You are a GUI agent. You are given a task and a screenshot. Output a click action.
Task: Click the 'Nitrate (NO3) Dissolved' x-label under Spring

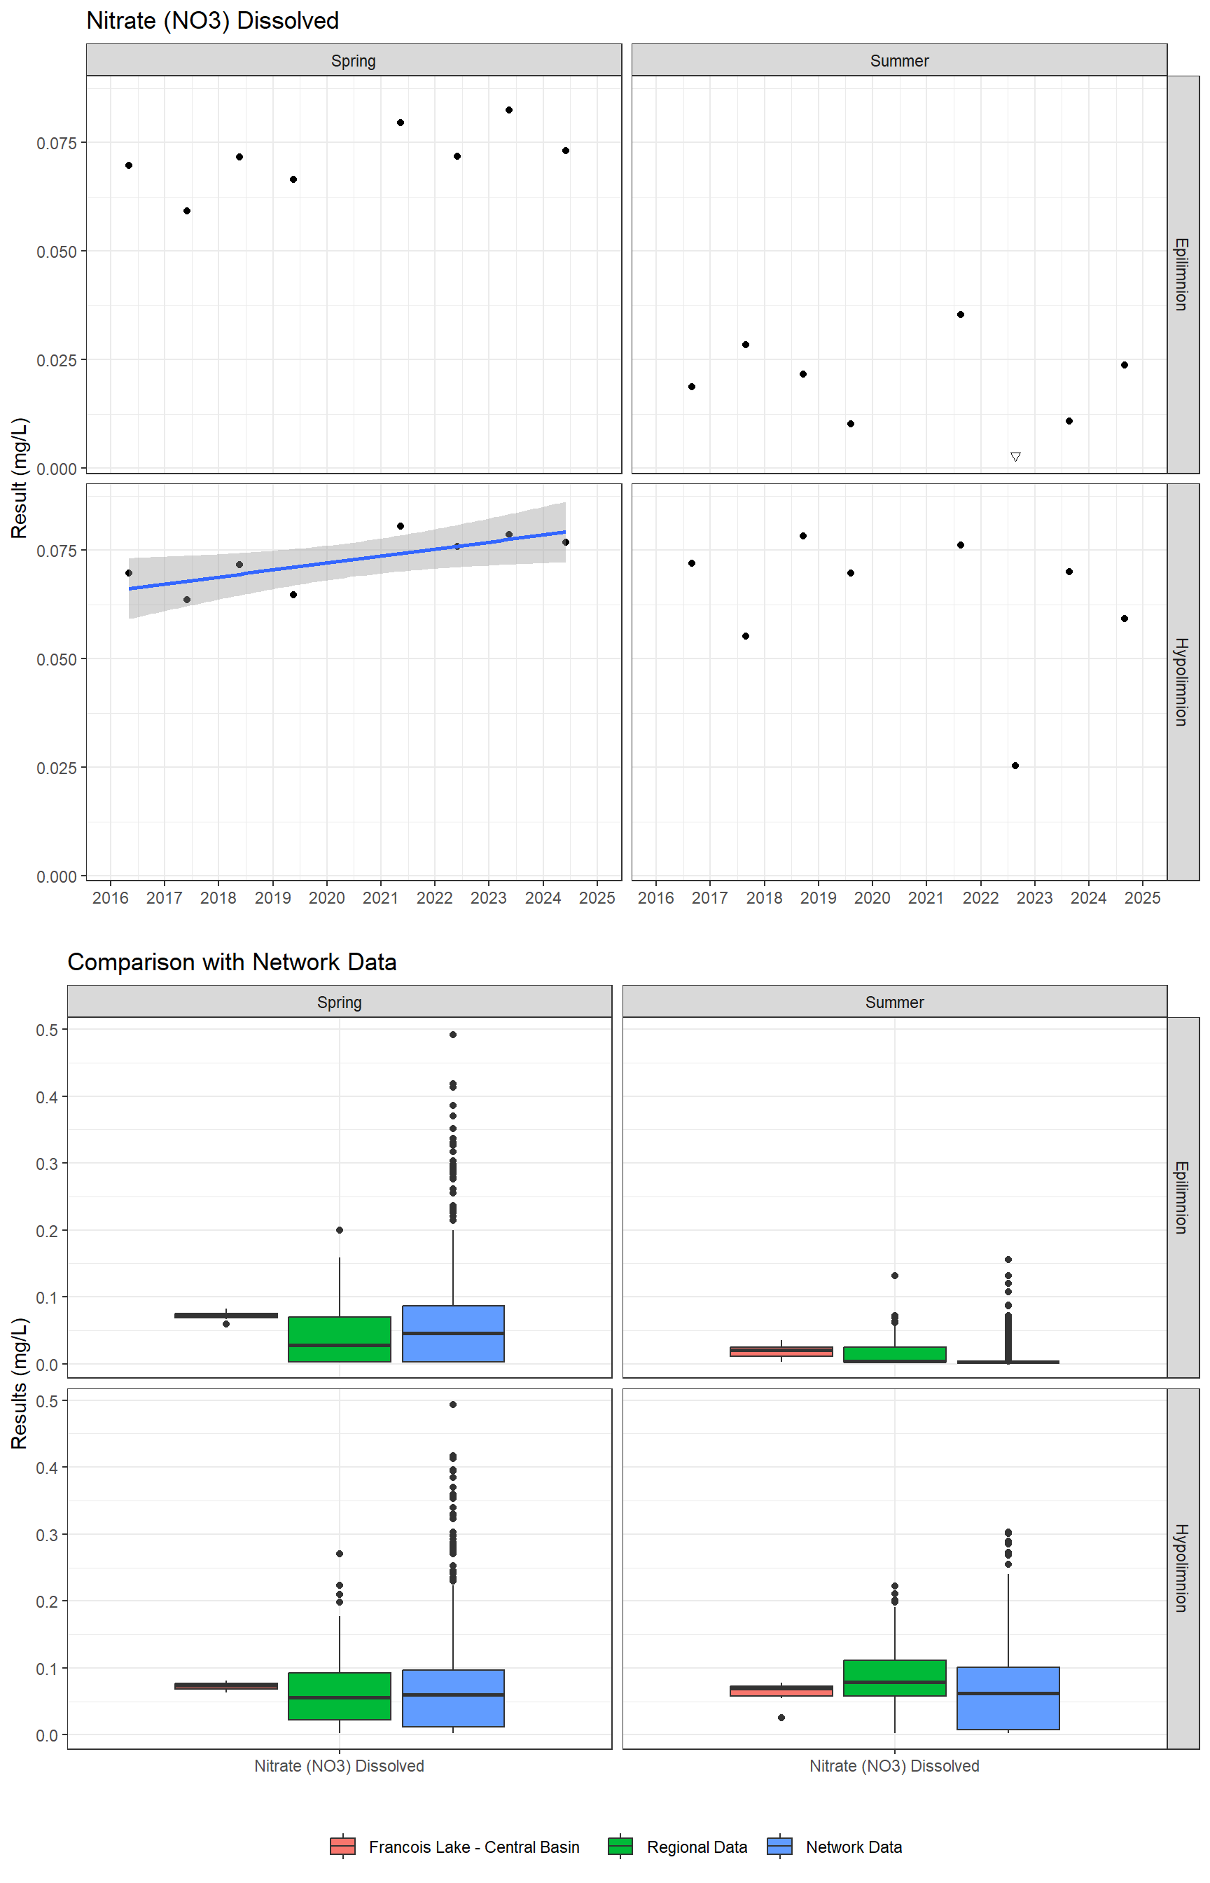(340, 1766)
